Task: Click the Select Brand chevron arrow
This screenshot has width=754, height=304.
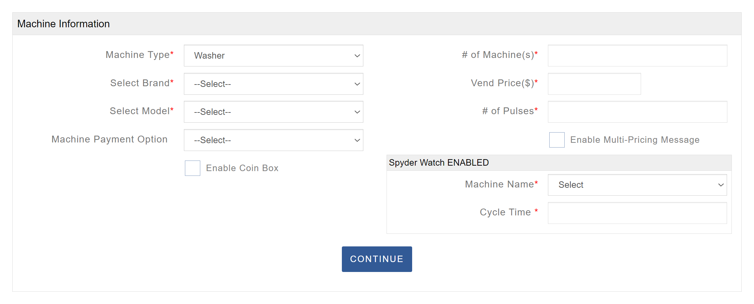Action: pos(357,84)
